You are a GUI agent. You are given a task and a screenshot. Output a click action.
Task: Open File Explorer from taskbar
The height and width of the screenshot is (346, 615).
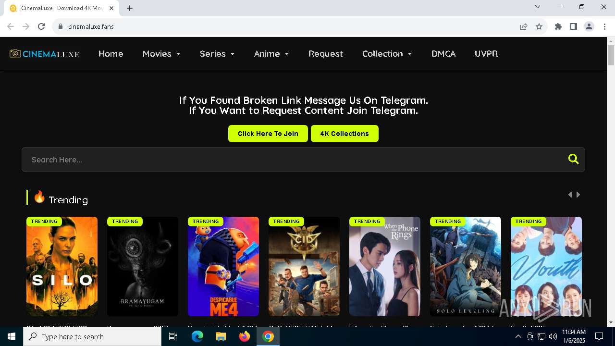221,336
